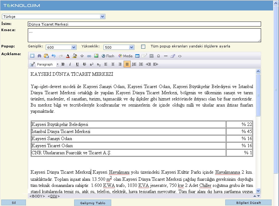Undo the last edit
279x206 pixels.
[53, 56]
